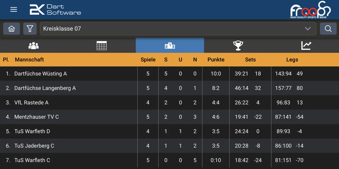Expand the Kreisklasse 07 league dropdown
Image resolution: width=339 pixels, height=169 pixels.
[x=172, y=29]
